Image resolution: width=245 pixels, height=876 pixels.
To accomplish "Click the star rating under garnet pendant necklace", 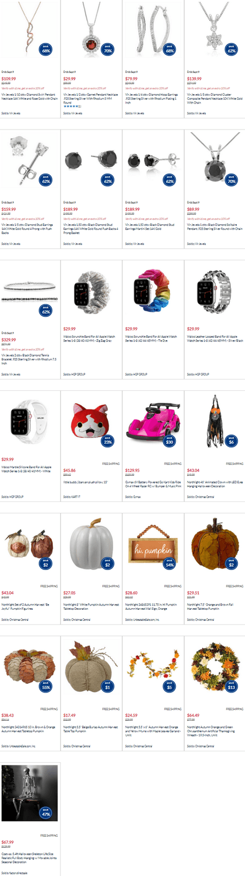I will (72, 106).
